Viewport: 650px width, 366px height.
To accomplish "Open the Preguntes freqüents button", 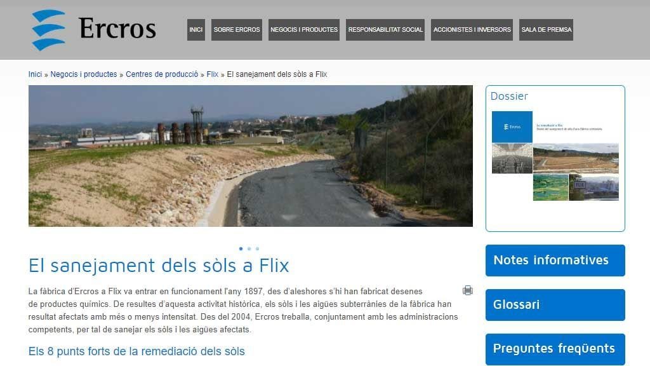I will pos(555,349).
